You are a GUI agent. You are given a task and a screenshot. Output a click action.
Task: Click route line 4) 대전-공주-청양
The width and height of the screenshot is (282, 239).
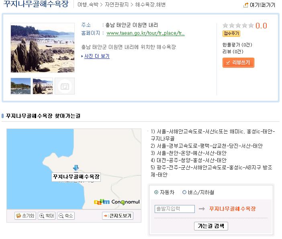tap(188, 160)
